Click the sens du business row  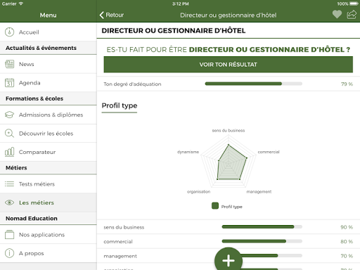click(229, 227)
